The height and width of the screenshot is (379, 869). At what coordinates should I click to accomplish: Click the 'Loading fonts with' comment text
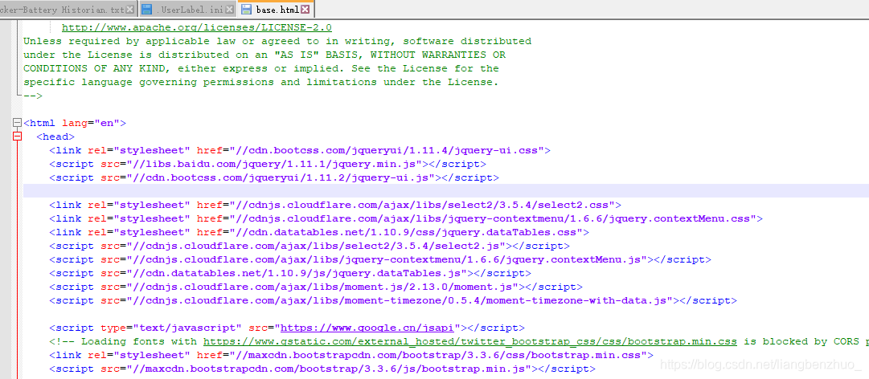coord(139,341)
